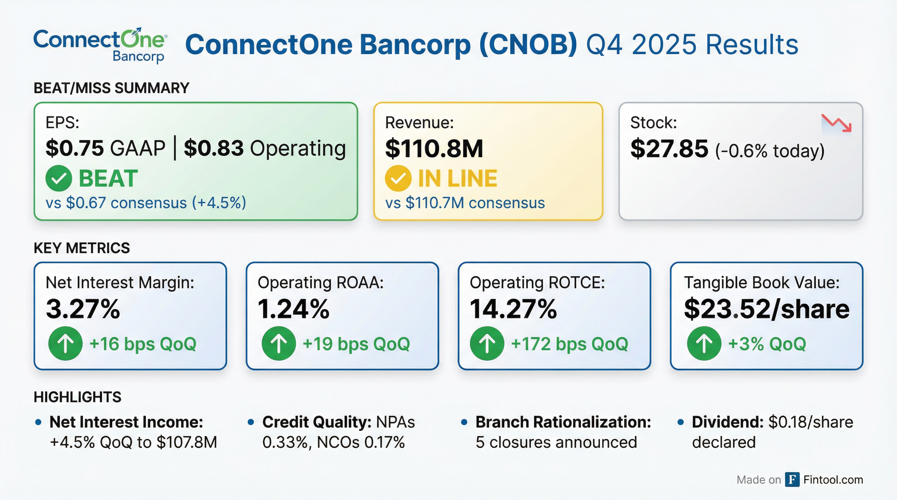Click the red downward stock trend icon
This screenshot has height=500, width=897.
click(836, 123)
